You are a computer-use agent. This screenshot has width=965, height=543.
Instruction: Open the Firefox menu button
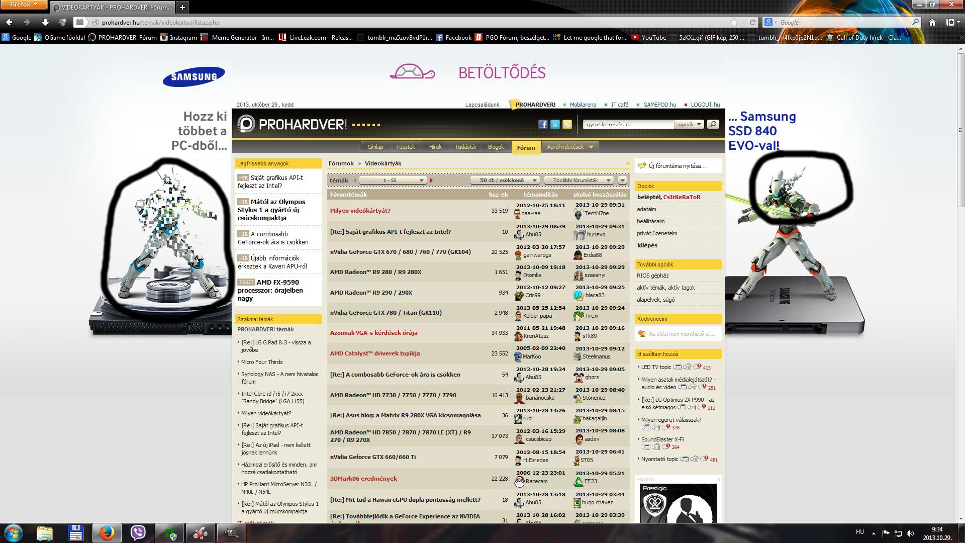click(24, 5)
